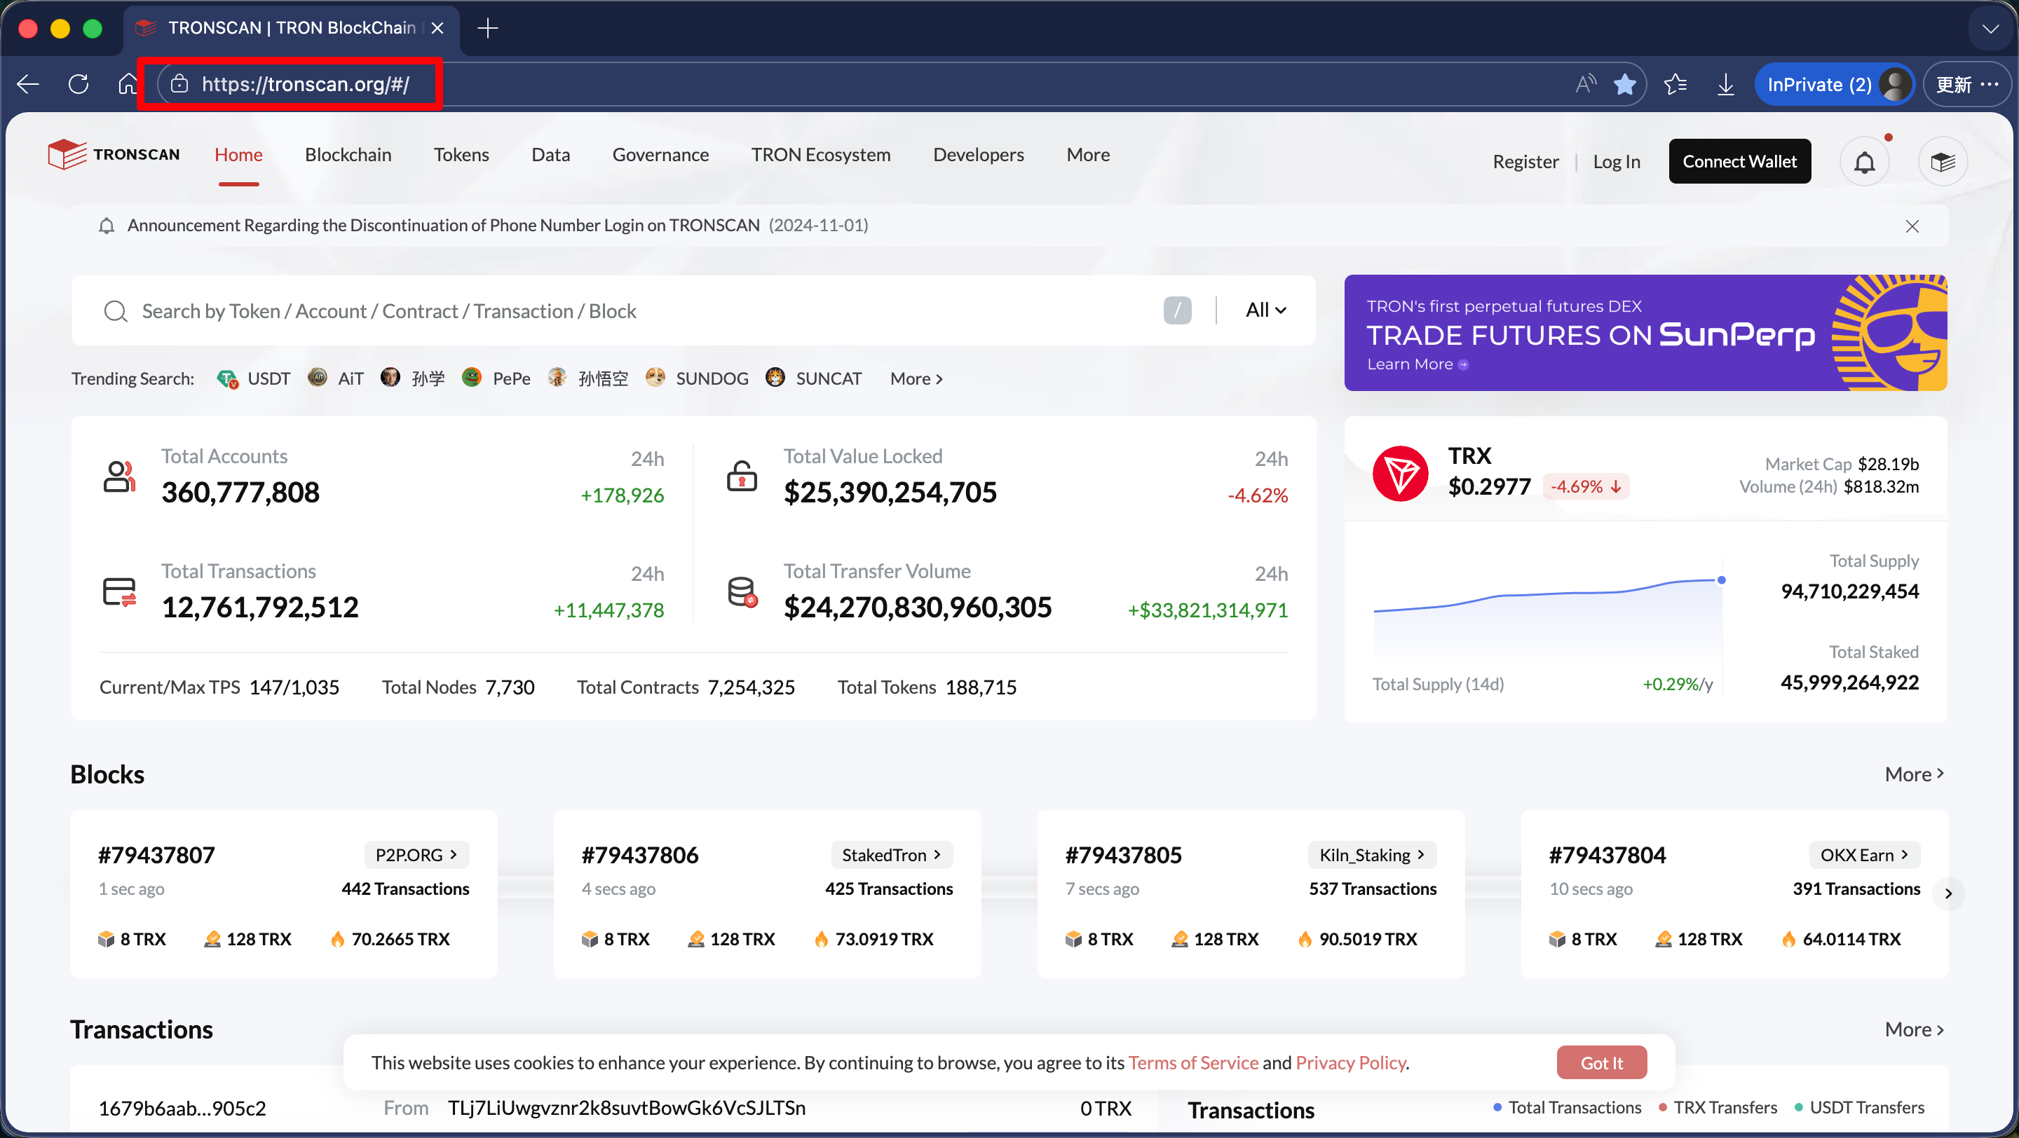Click the Total Transfer Volume coins icon

(x=742, y=591)
